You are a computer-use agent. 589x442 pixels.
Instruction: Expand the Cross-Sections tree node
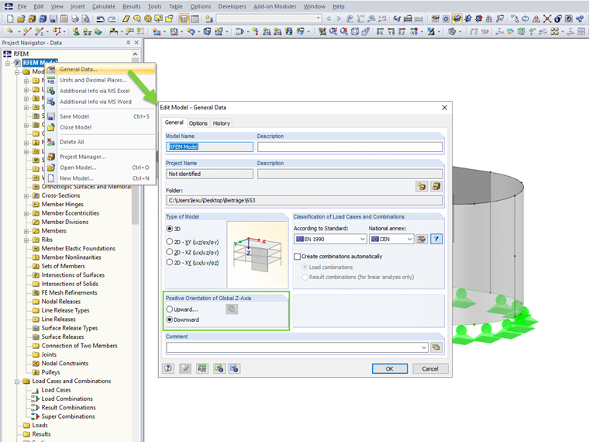[x=26, y=196]
